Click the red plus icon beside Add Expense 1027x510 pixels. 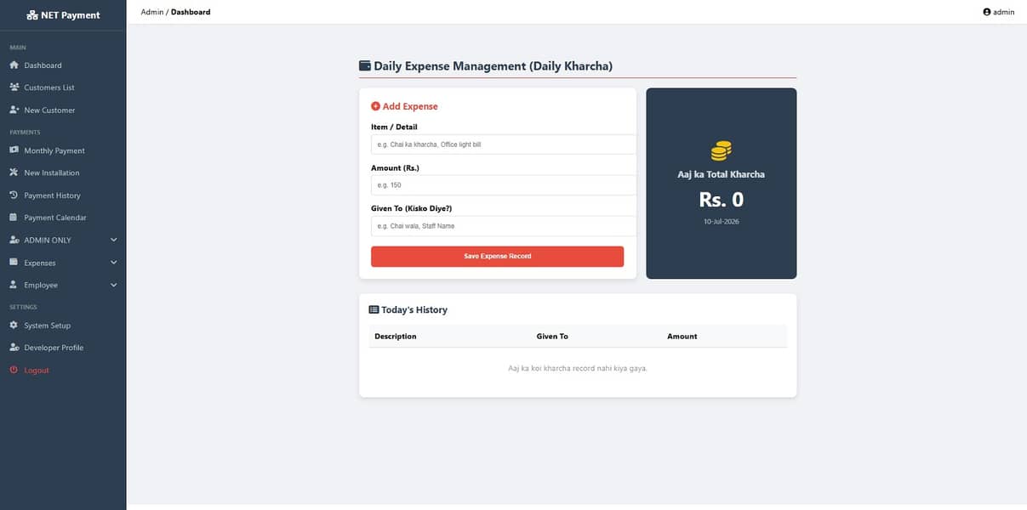coord(375,106)
